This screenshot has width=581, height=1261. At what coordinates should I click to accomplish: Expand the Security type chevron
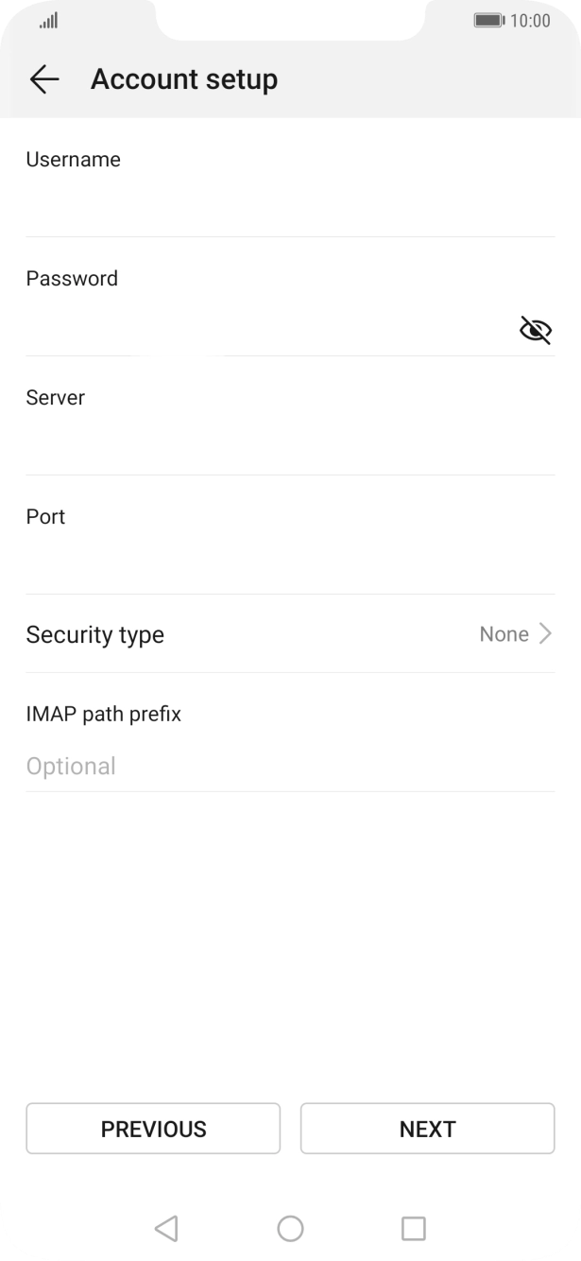545,634
